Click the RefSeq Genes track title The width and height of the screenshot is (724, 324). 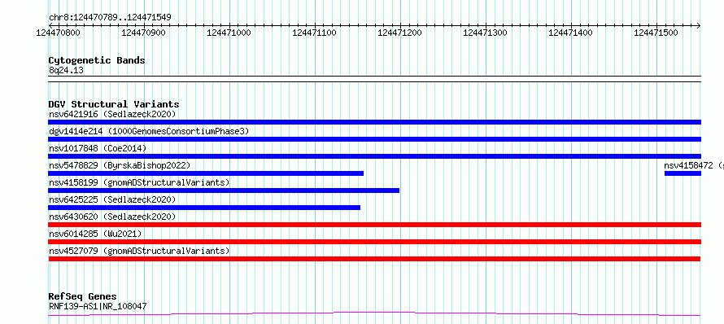[x=82, y=296]
